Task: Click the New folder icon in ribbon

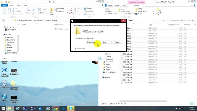Action: tap(52, 11)
